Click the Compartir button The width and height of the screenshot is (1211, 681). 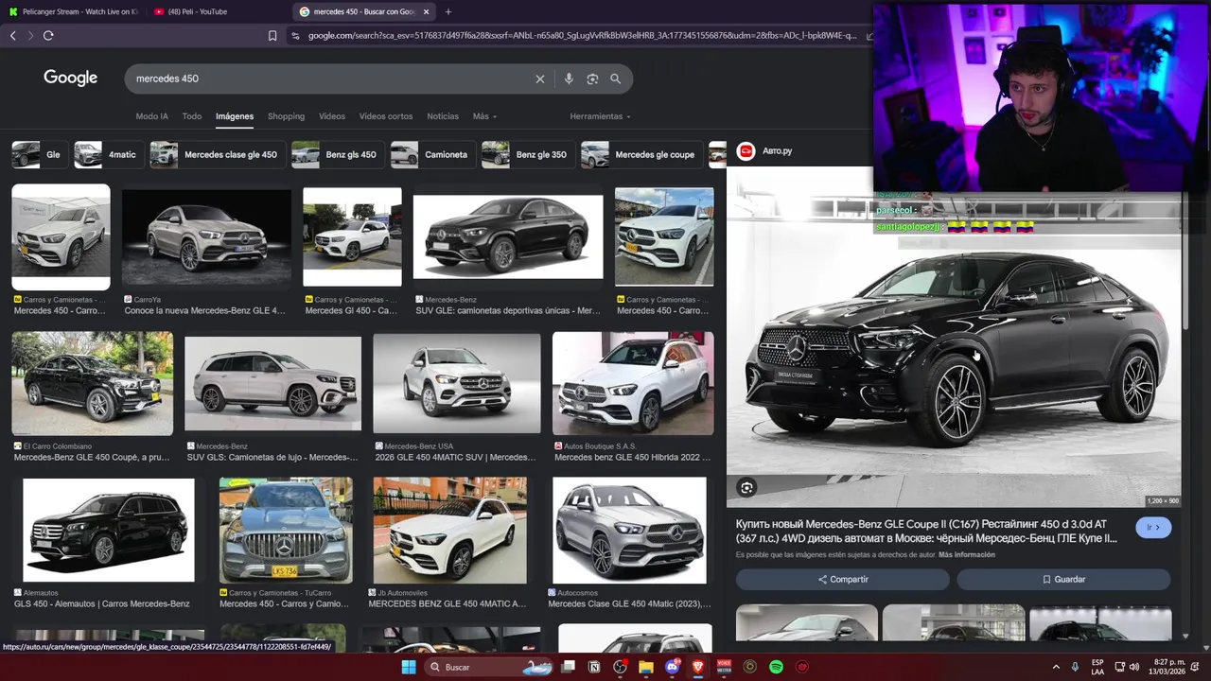843,579
